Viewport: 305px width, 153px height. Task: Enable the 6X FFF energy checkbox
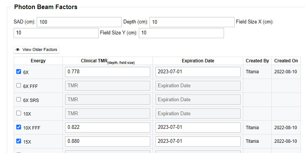(19, 86)
